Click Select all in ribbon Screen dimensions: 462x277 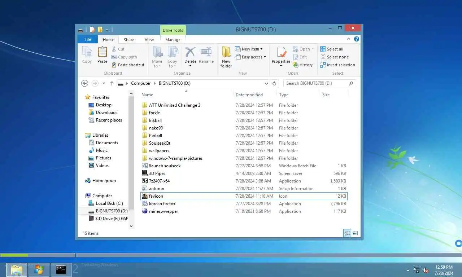point(332,49)
